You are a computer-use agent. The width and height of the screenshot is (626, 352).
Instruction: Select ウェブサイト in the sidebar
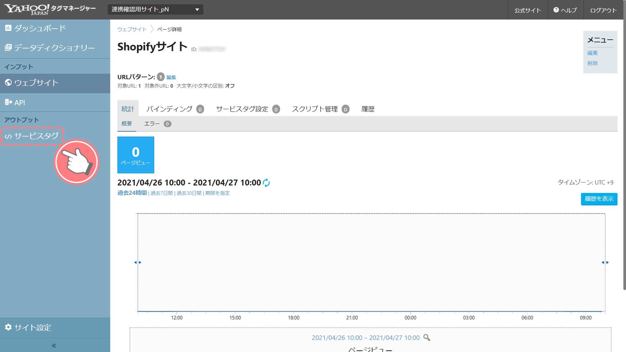55,83
